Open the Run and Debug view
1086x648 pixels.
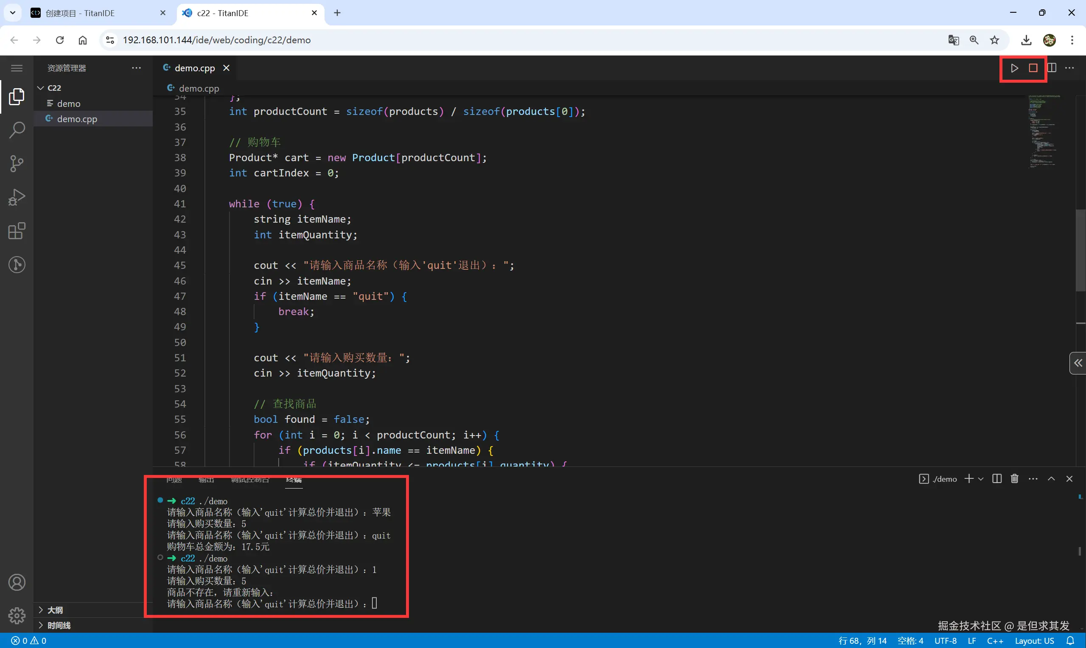(x=17, y=197)
